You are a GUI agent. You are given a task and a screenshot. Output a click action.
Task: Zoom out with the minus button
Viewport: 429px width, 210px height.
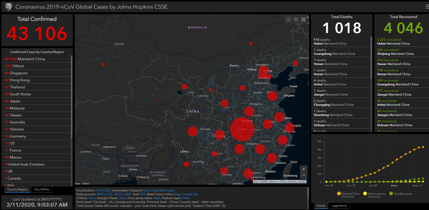pos(304,176)
